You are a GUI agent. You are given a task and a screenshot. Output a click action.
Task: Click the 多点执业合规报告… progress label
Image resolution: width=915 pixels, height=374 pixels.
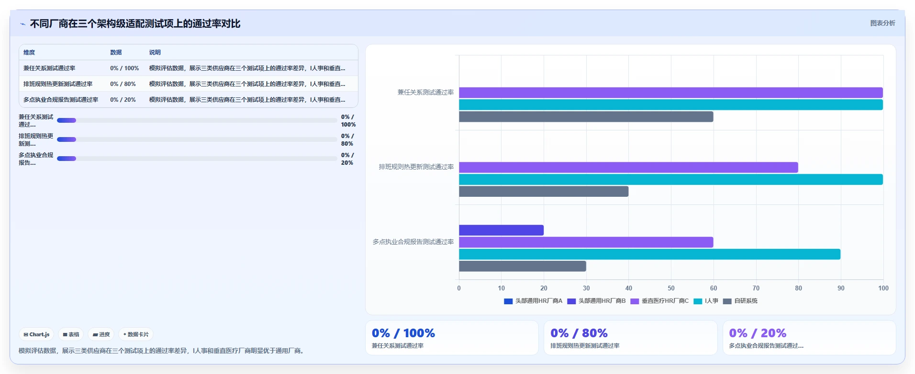point(36,159)
